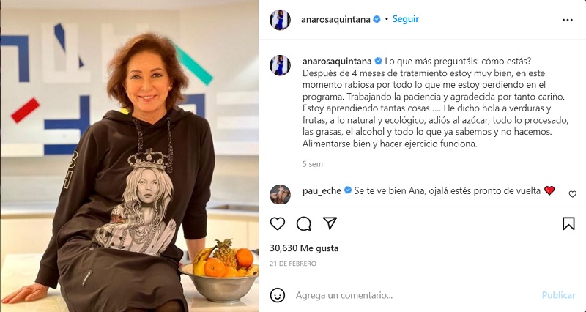Image resolution: width=586 pixels, height=312 pixels.
Task: Open anarosaquintana profile from the header username
Action: 336,20
